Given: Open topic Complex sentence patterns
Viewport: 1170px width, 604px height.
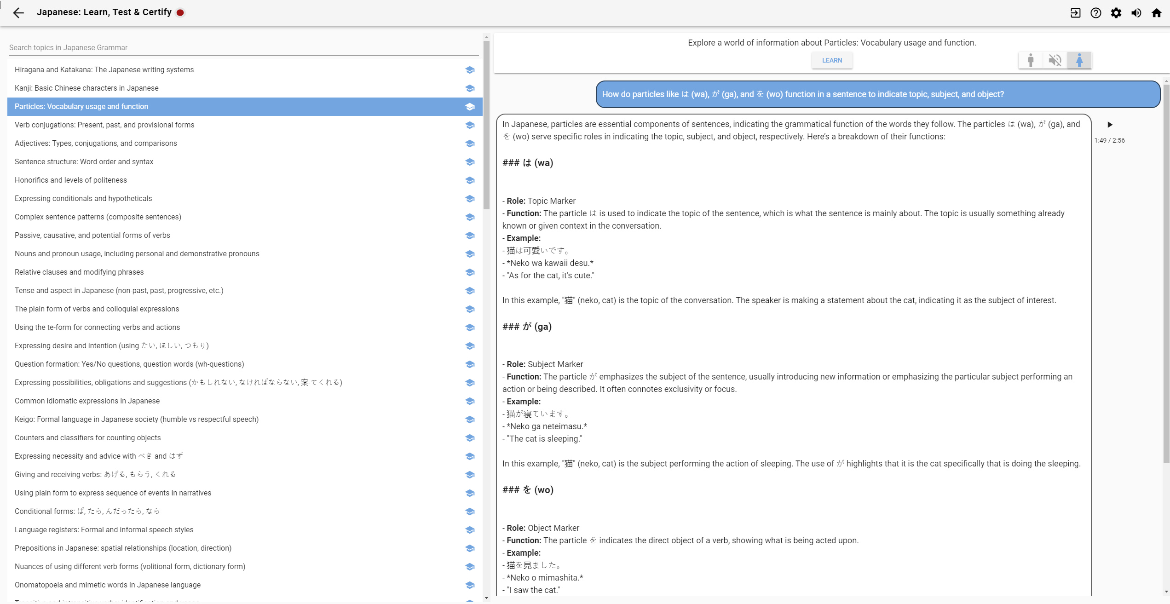Looking at the screenshot, I should click(x=245, y=217).
